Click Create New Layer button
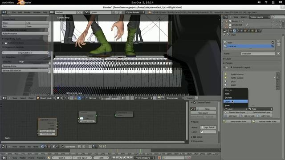 point(236,112)
